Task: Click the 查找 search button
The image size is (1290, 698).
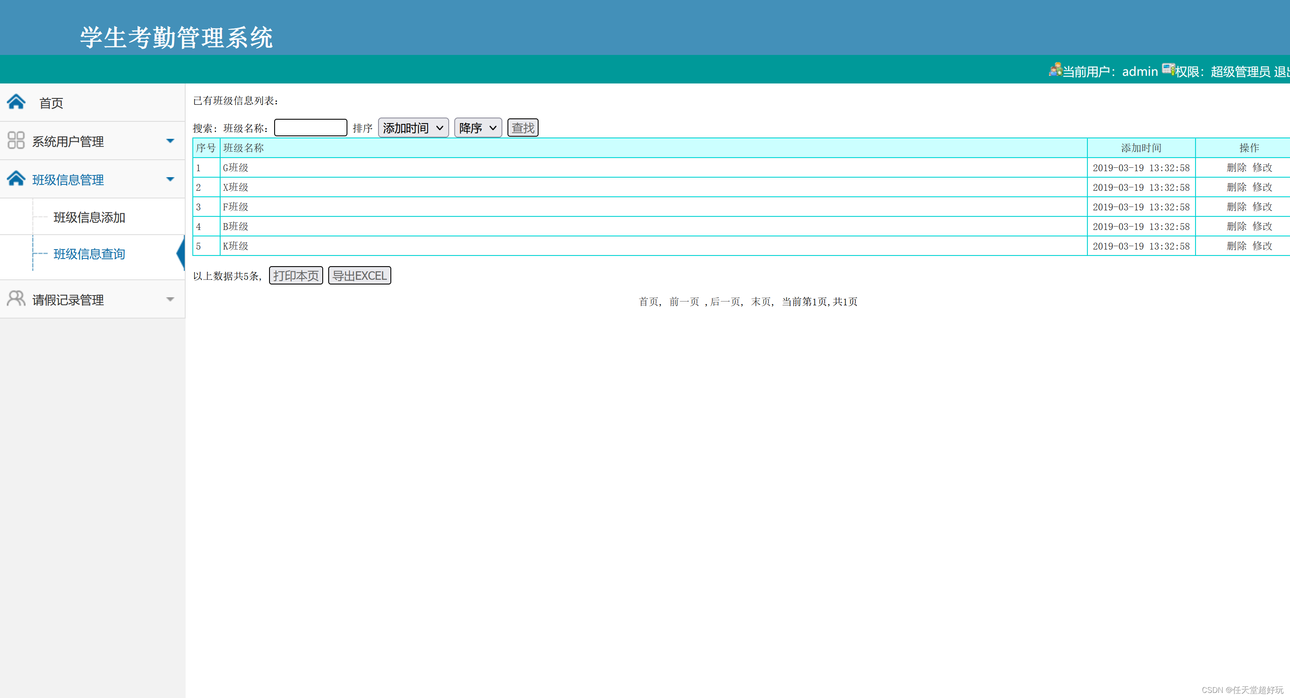Action: [x=523, y=128]
